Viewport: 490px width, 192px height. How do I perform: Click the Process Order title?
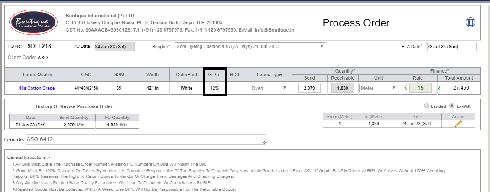click(356, 23)
